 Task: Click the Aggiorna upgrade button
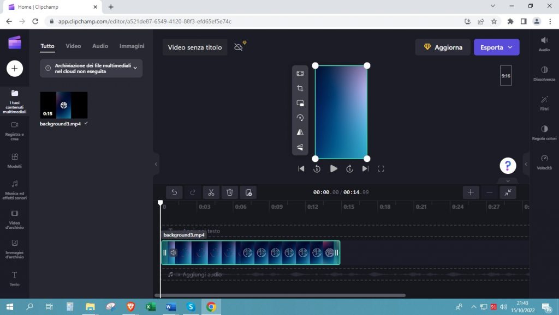click(x=443, y=47)
